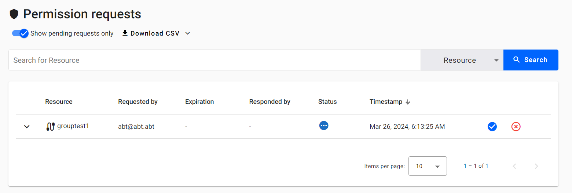Deny the grouptest1 request with red X icon
Viewport: 572px width, 193px height.
(516, 127)
